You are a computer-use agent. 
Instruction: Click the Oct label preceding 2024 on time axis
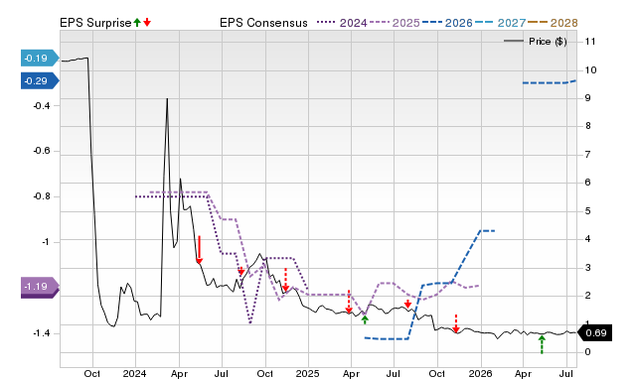pos(92,373)
